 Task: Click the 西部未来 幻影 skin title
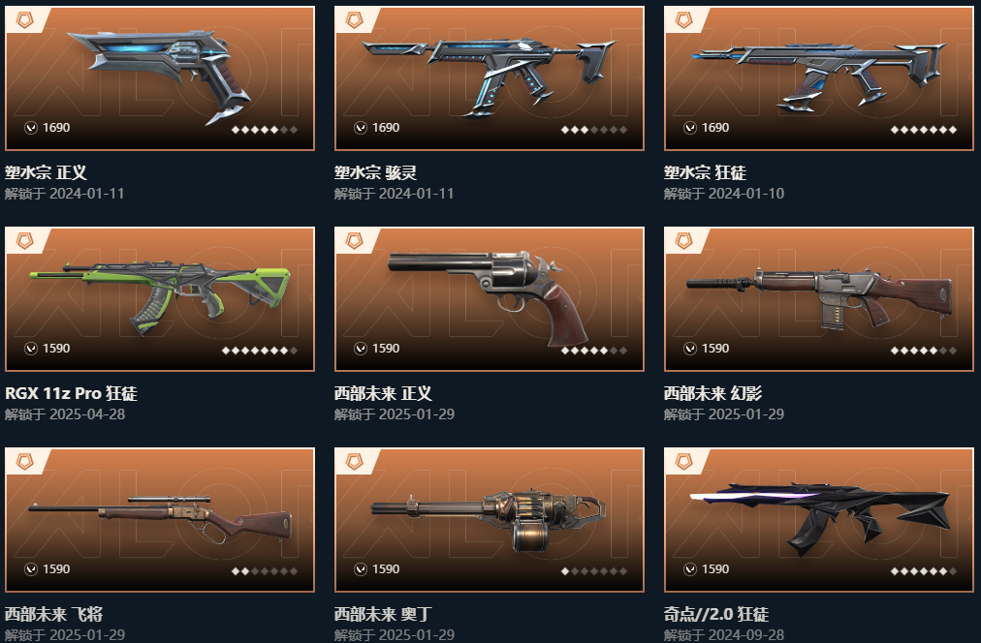point(712,394)
